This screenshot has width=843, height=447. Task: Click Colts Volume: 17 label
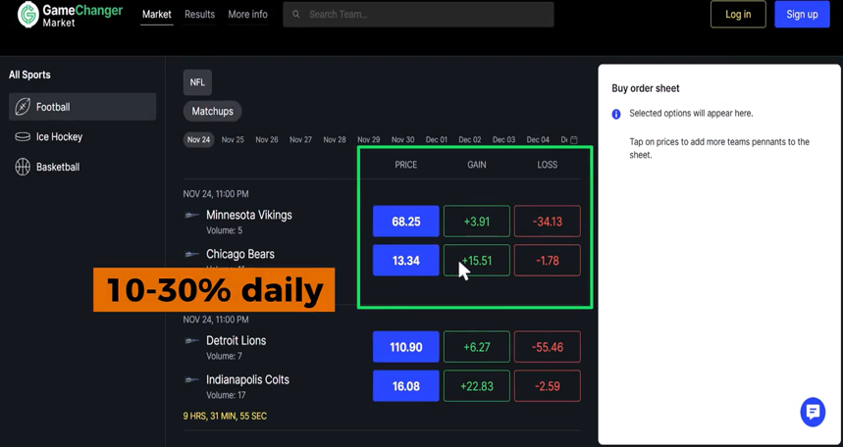(227, 395)
